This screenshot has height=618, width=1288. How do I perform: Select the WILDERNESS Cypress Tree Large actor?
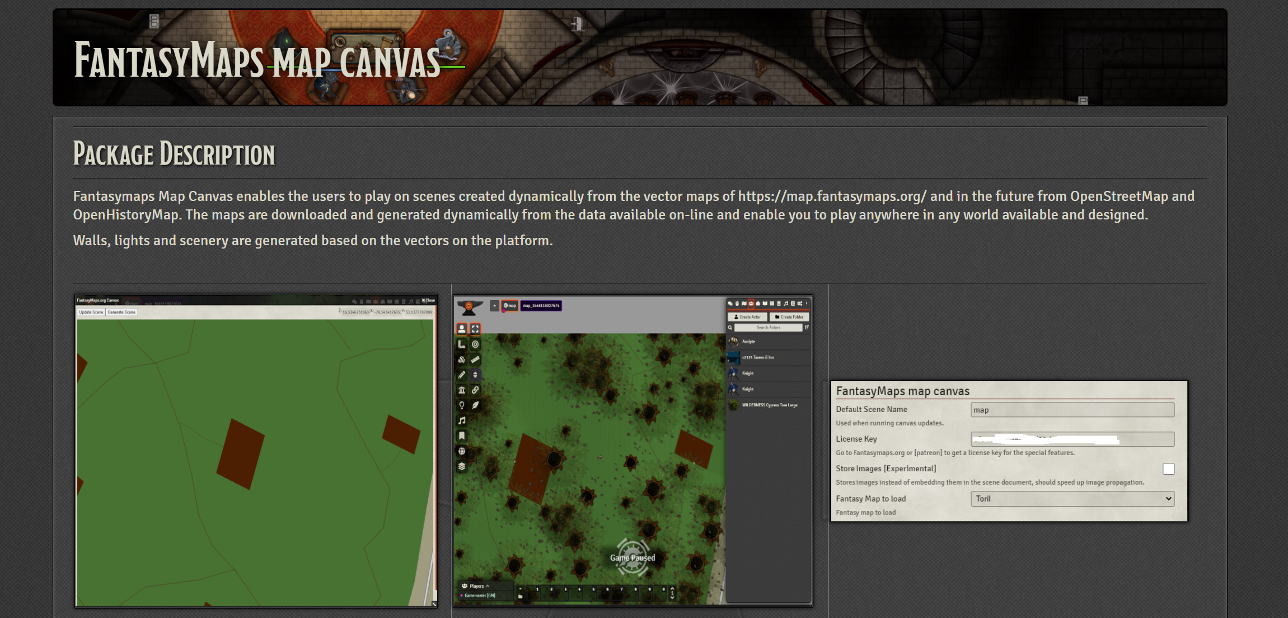click(x=769, y=405)
